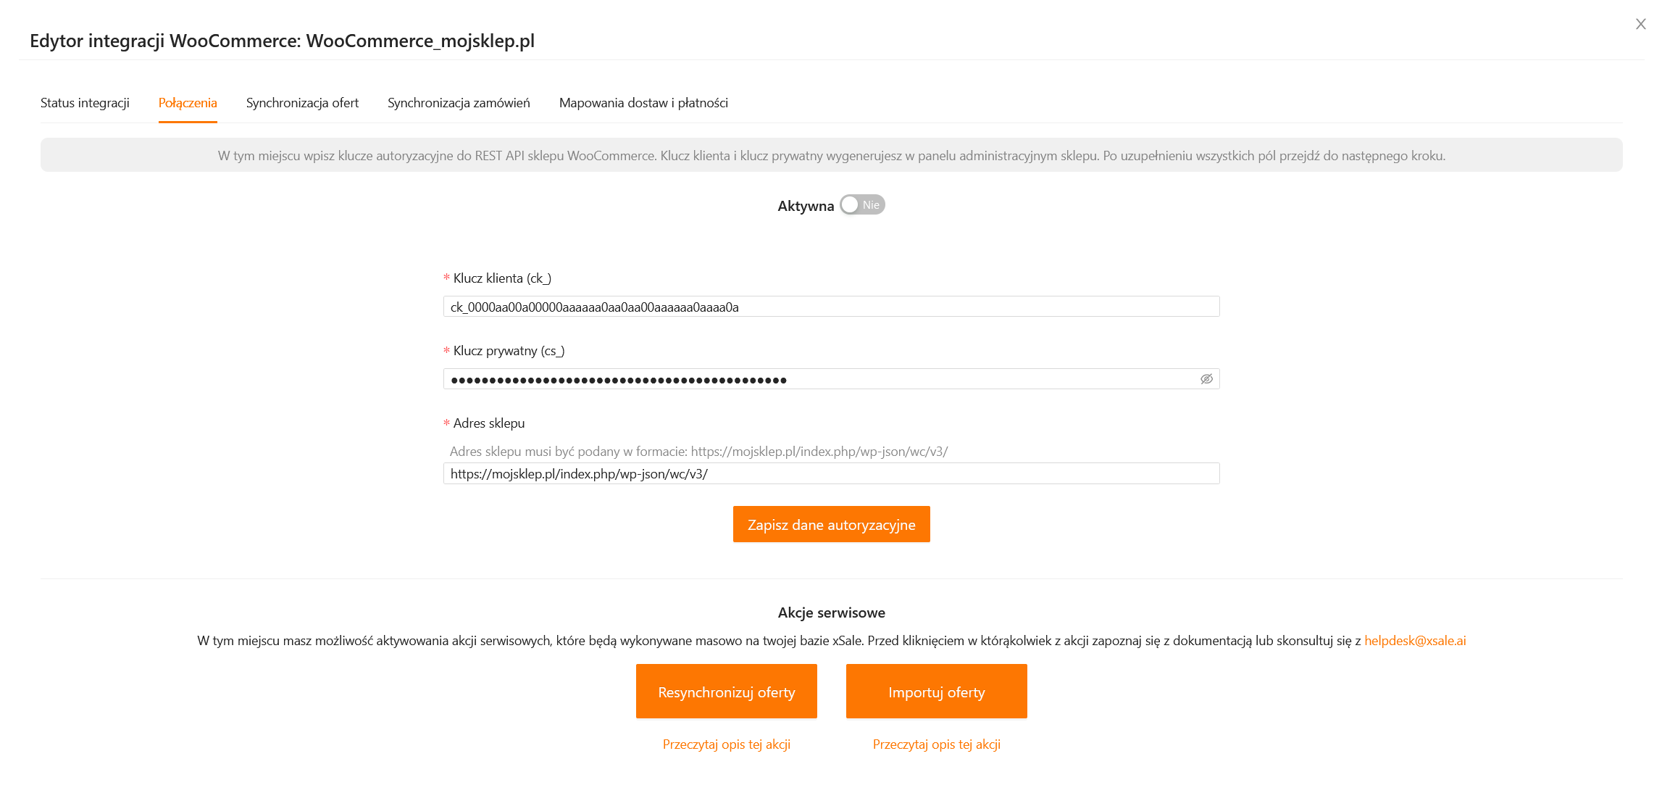Start the Importuj oferty action
This screenshot has height=793, width=1662.
coord(936,692)
